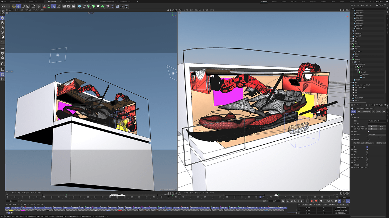Image resolution: width=389 pixels, height=218 pixels.
Task: Open the green MoGraph cloner icon
Action: click(98, 6)
